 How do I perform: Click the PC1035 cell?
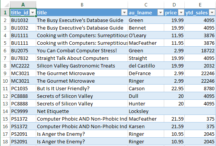(23, 89)
